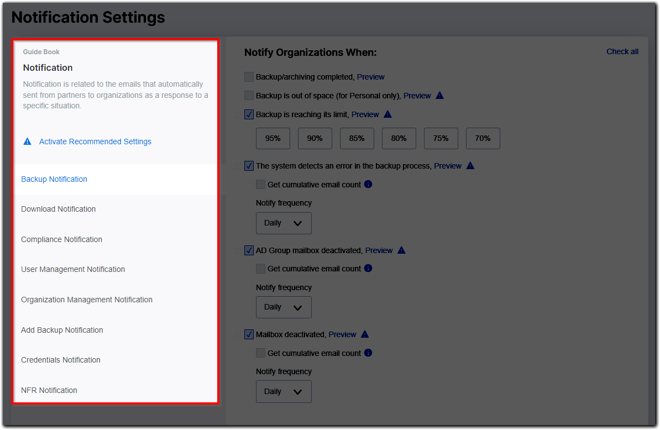Enable the Backup/archiving completed checkbox
The width and height of the screenshot is (660, 430).
249,76
